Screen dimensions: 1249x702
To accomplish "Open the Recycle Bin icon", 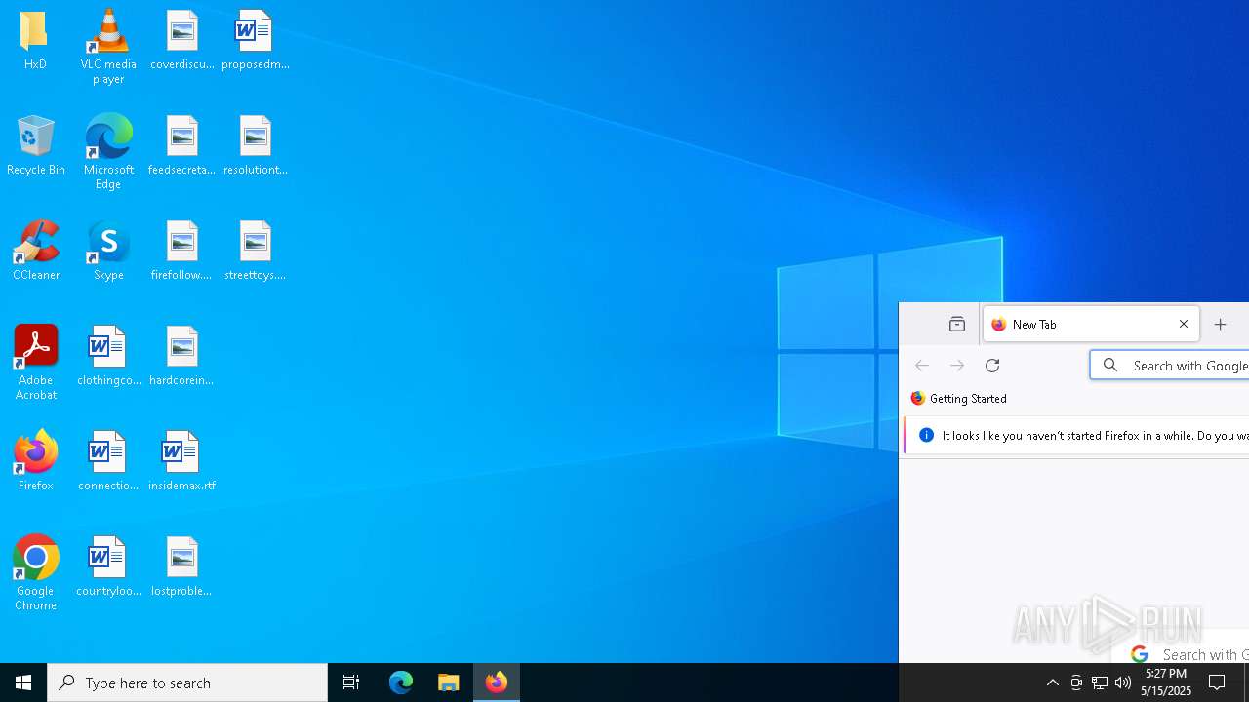I will [x=35, y=144].
